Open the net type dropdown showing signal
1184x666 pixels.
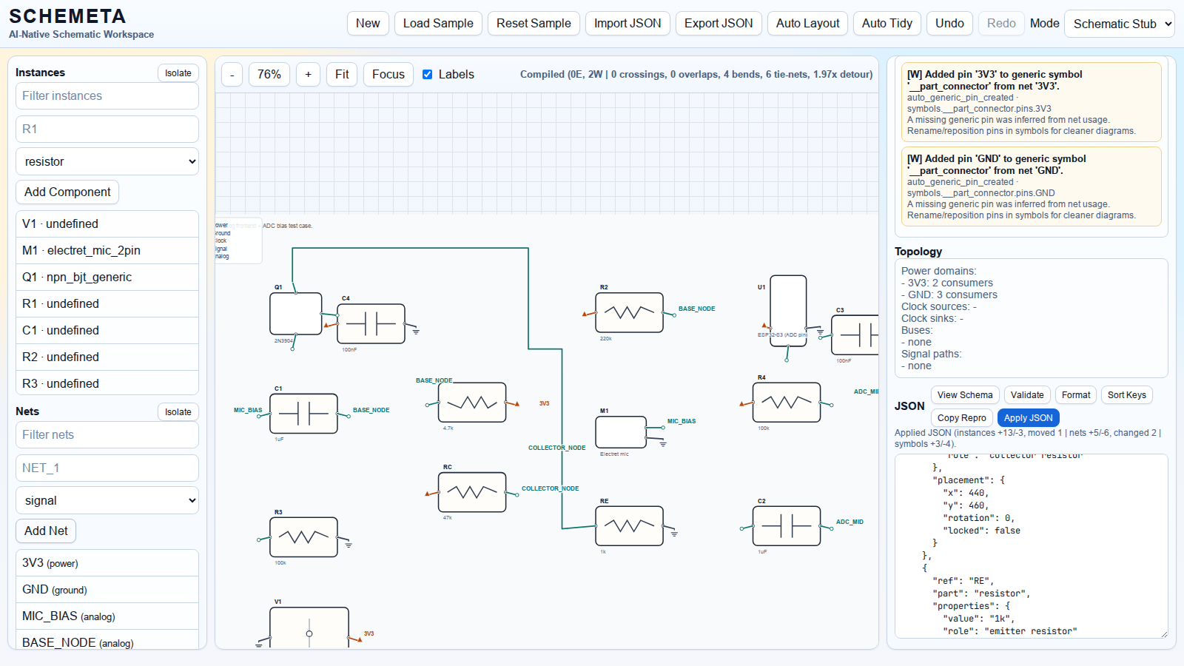tap(107, 500)
